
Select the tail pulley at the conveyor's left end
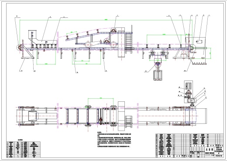pyautogui.click(x=19, y=47)
